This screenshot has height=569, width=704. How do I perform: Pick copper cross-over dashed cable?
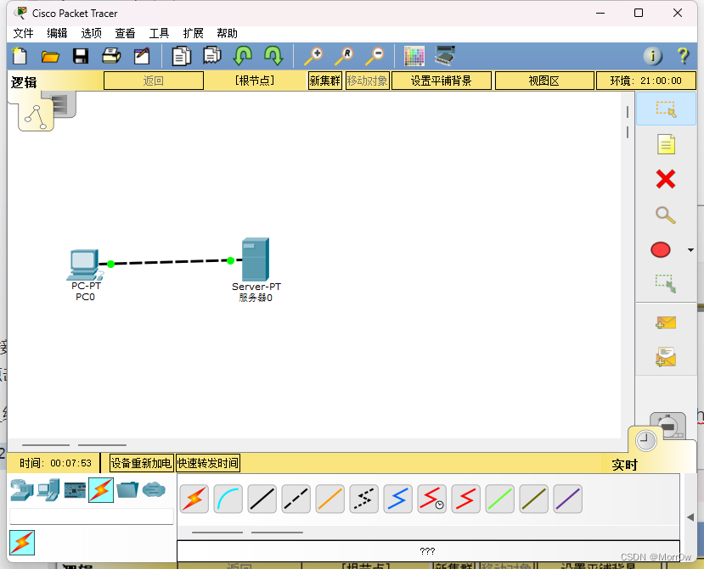(x=296, y=499)
